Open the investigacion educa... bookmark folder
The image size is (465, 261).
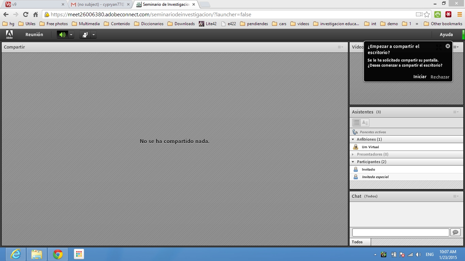(336, 24)
